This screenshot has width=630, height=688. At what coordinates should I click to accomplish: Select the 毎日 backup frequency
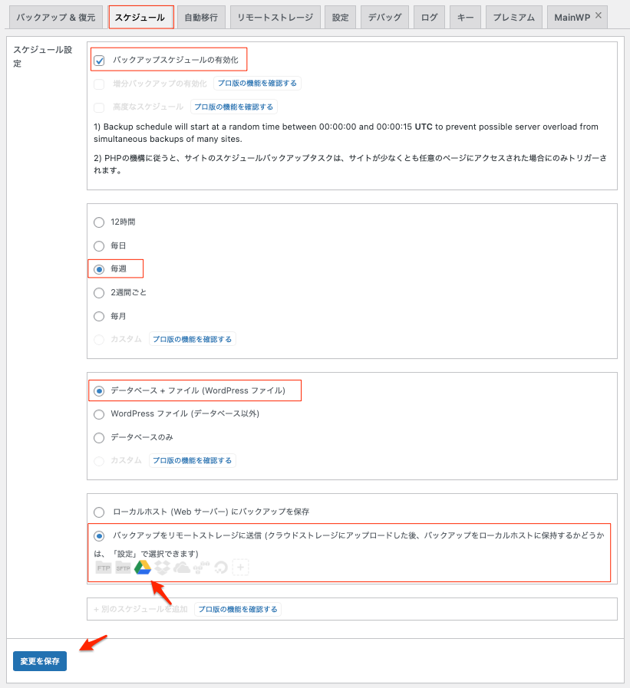pyautogui.click(x=98, y=246)
